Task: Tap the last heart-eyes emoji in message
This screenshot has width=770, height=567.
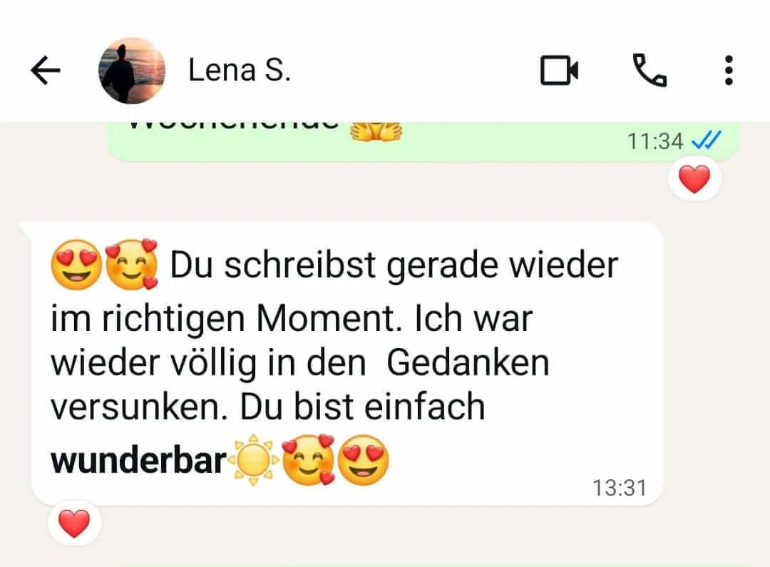Action: pos(364,461)
